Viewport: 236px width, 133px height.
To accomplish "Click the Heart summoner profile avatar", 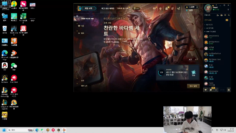I will (208, 8).
